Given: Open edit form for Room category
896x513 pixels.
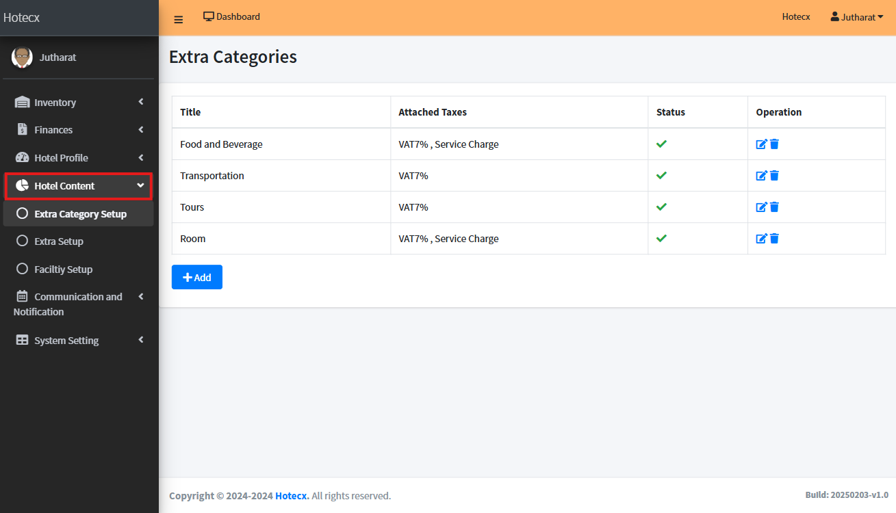Looking at the screenshot, I should pyautogui.click(x=761, y=239).
